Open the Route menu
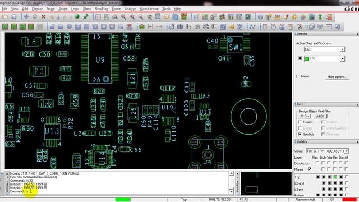 point(116,9)
